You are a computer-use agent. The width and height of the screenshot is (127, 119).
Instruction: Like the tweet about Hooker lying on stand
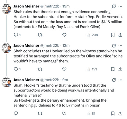(64, 69)
